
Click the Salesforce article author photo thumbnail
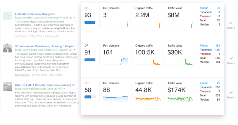click(x=7, y=48)
